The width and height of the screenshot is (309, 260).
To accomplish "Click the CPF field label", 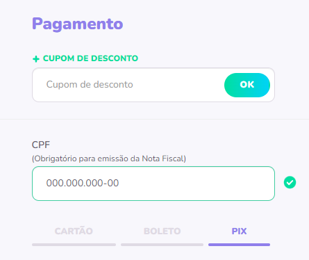I will pyautogui.click(x=41, y=145).
